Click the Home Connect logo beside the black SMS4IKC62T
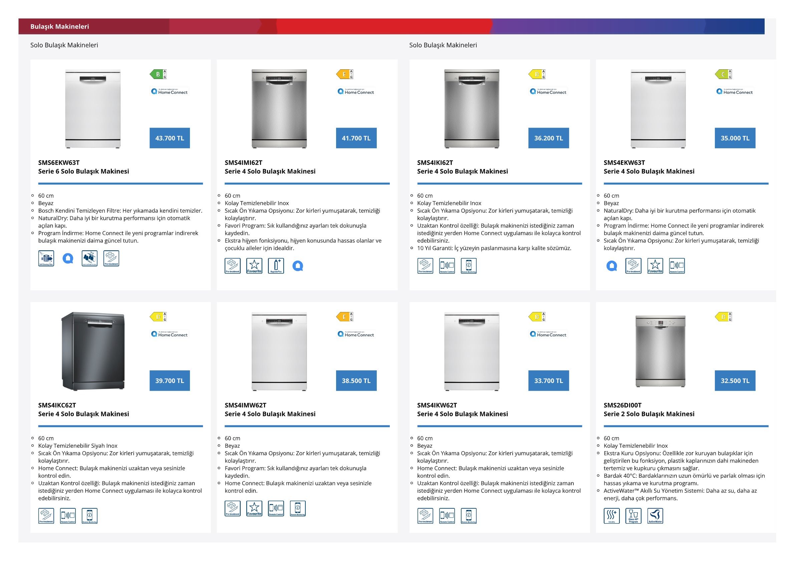 click(169, 334)
